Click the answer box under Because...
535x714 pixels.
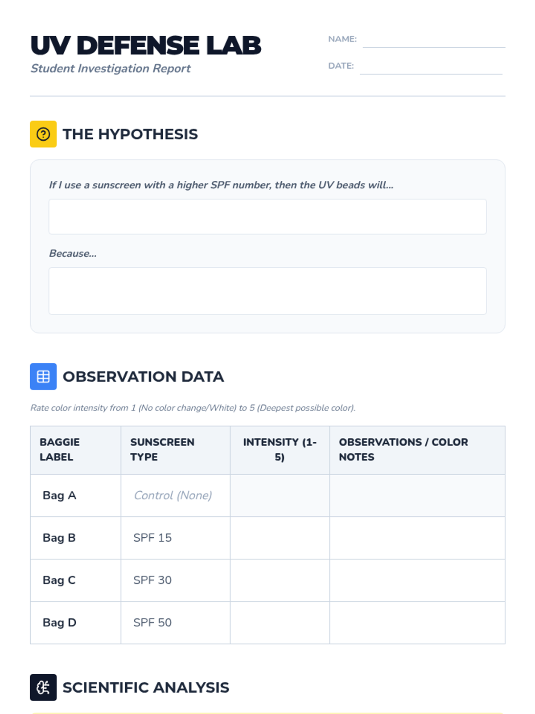(267, 291)
